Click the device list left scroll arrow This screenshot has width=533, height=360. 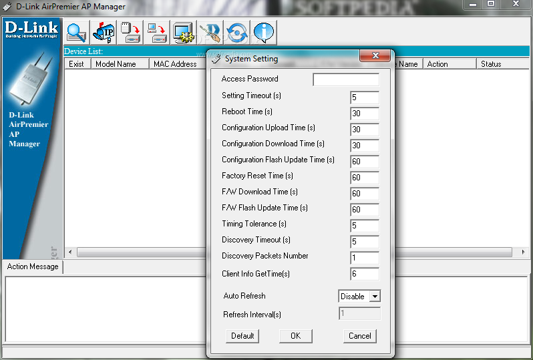tap(70, 252)
